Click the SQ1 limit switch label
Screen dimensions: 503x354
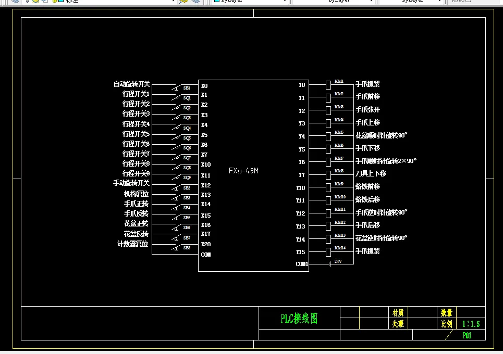[187, 98]
